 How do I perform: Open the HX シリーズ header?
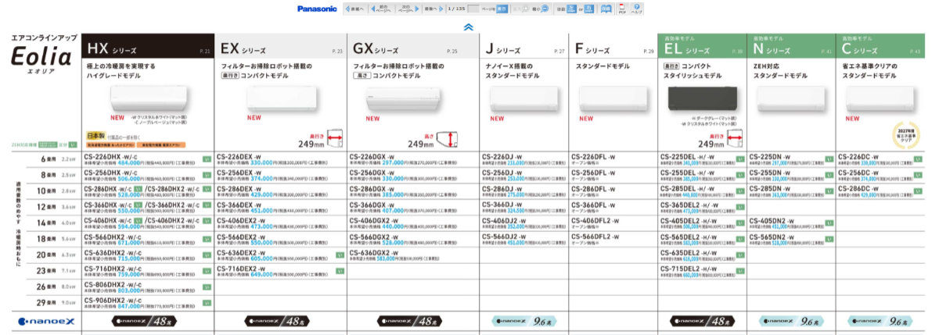(x=149, y=46)
